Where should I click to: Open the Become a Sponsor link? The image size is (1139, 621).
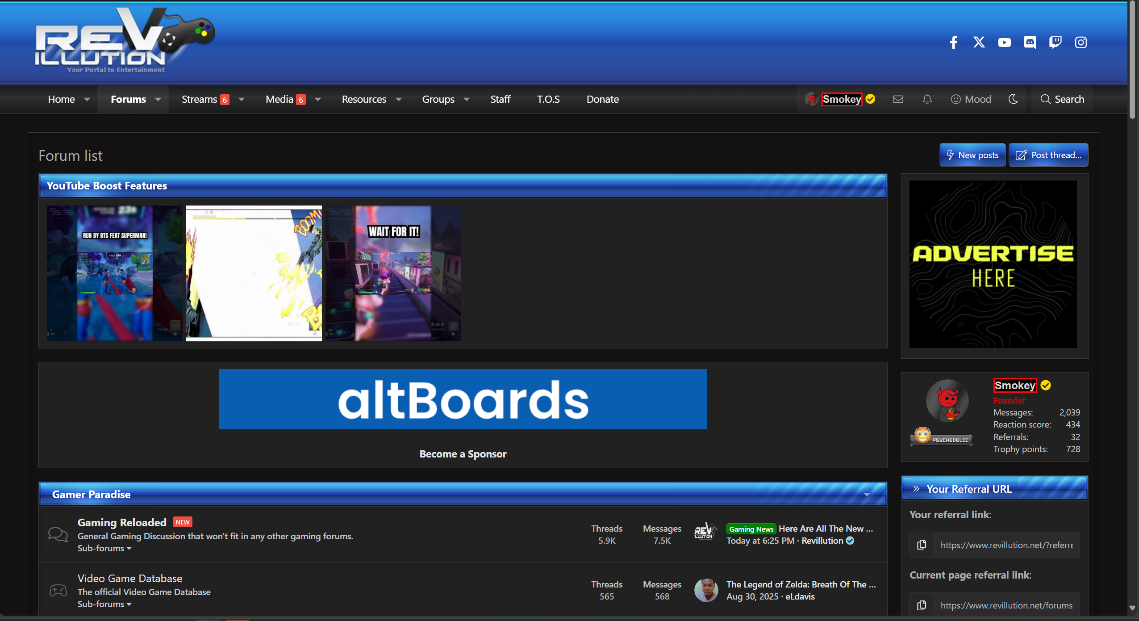click(x=463, y=454)
